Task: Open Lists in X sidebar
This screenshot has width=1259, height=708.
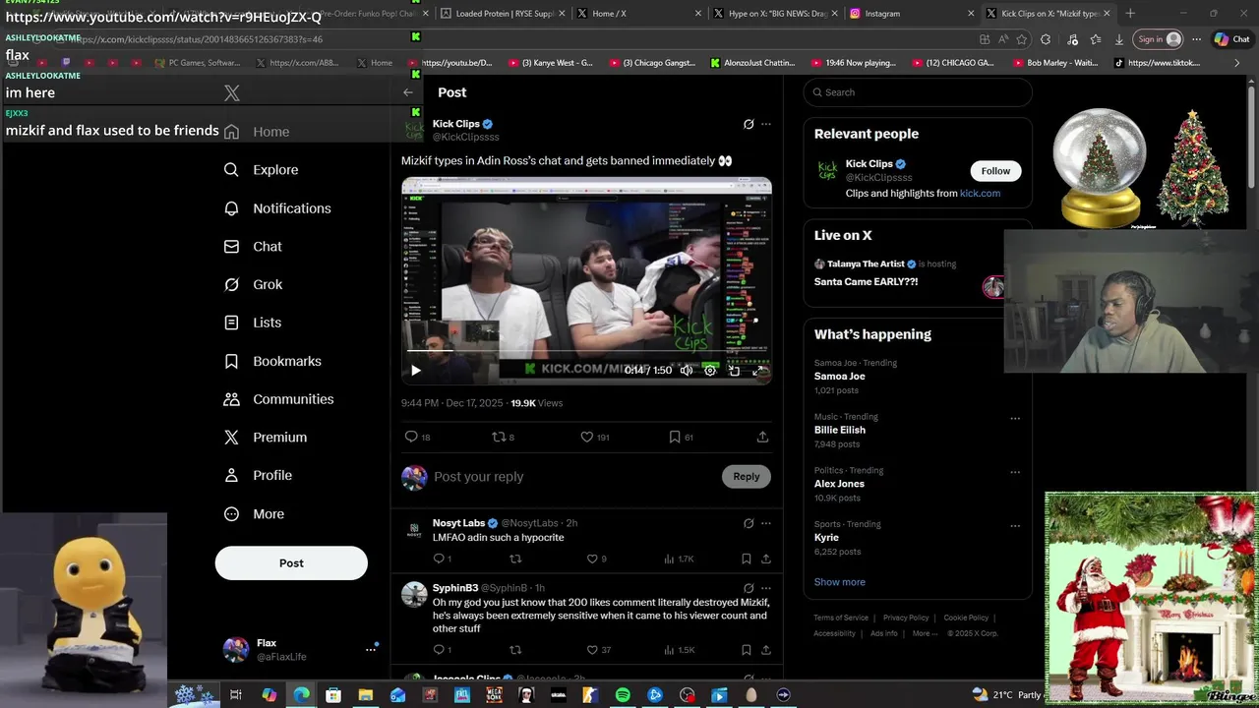Action: (x=254, y=323)
